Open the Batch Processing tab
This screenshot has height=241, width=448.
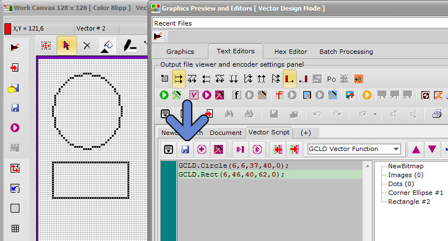click(x=346, y=52)
